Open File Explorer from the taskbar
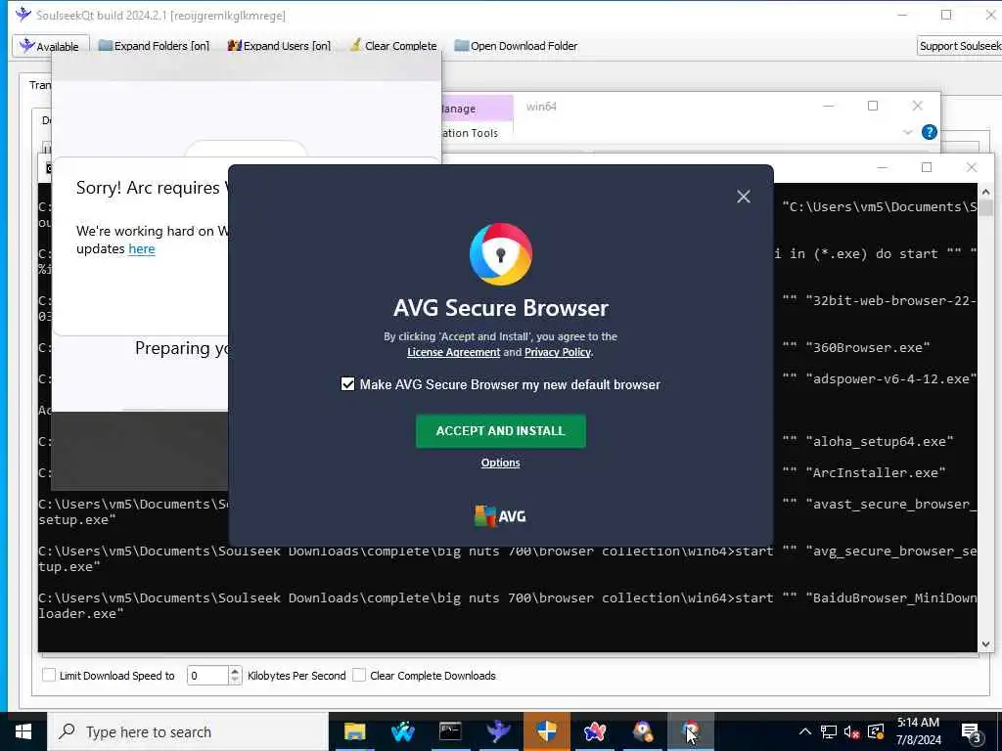The width and height of the screenshot is (1002, 751). tap(354, 731)
